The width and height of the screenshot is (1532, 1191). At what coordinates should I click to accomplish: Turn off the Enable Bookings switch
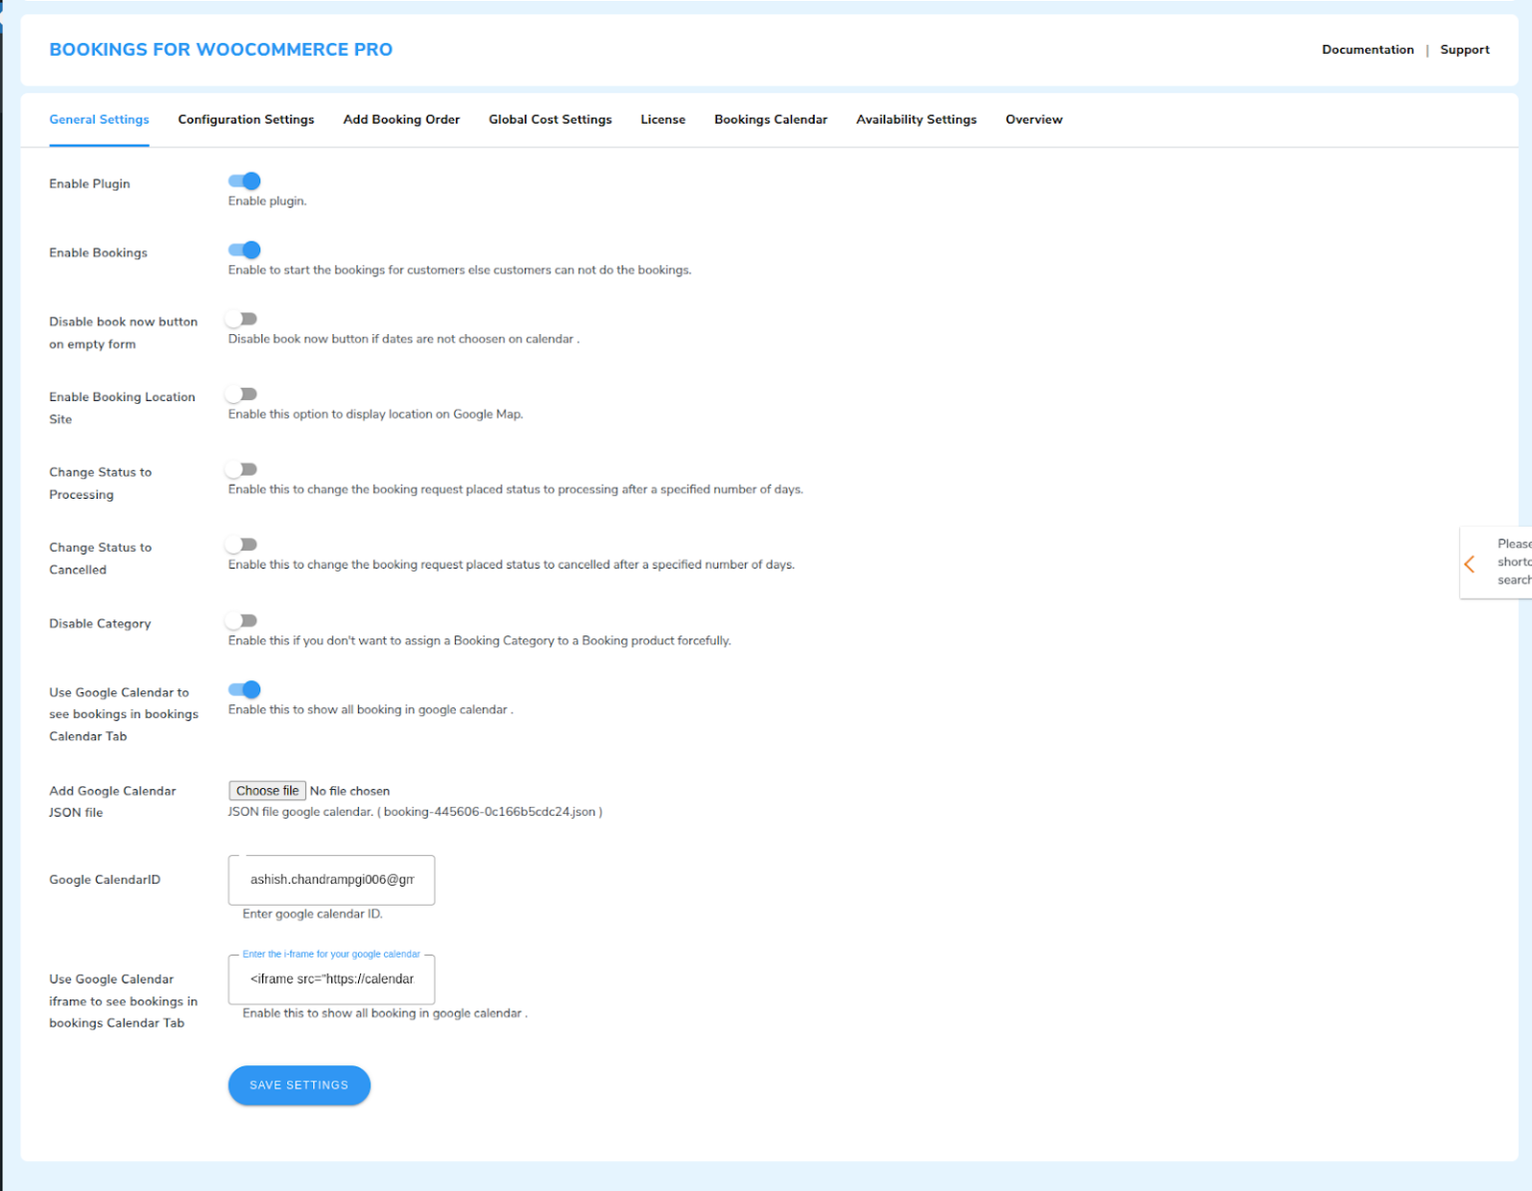point(243,249)
